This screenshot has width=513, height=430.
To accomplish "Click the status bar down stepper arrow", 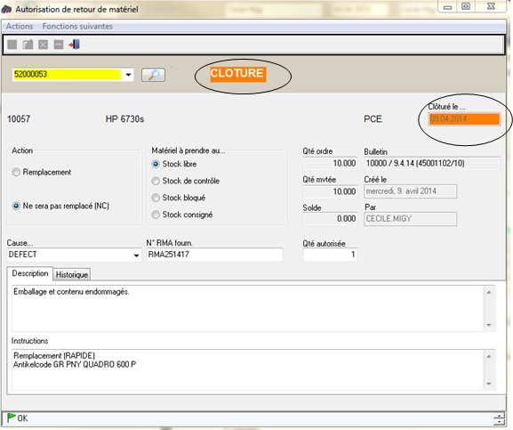I will pos(499,422).
